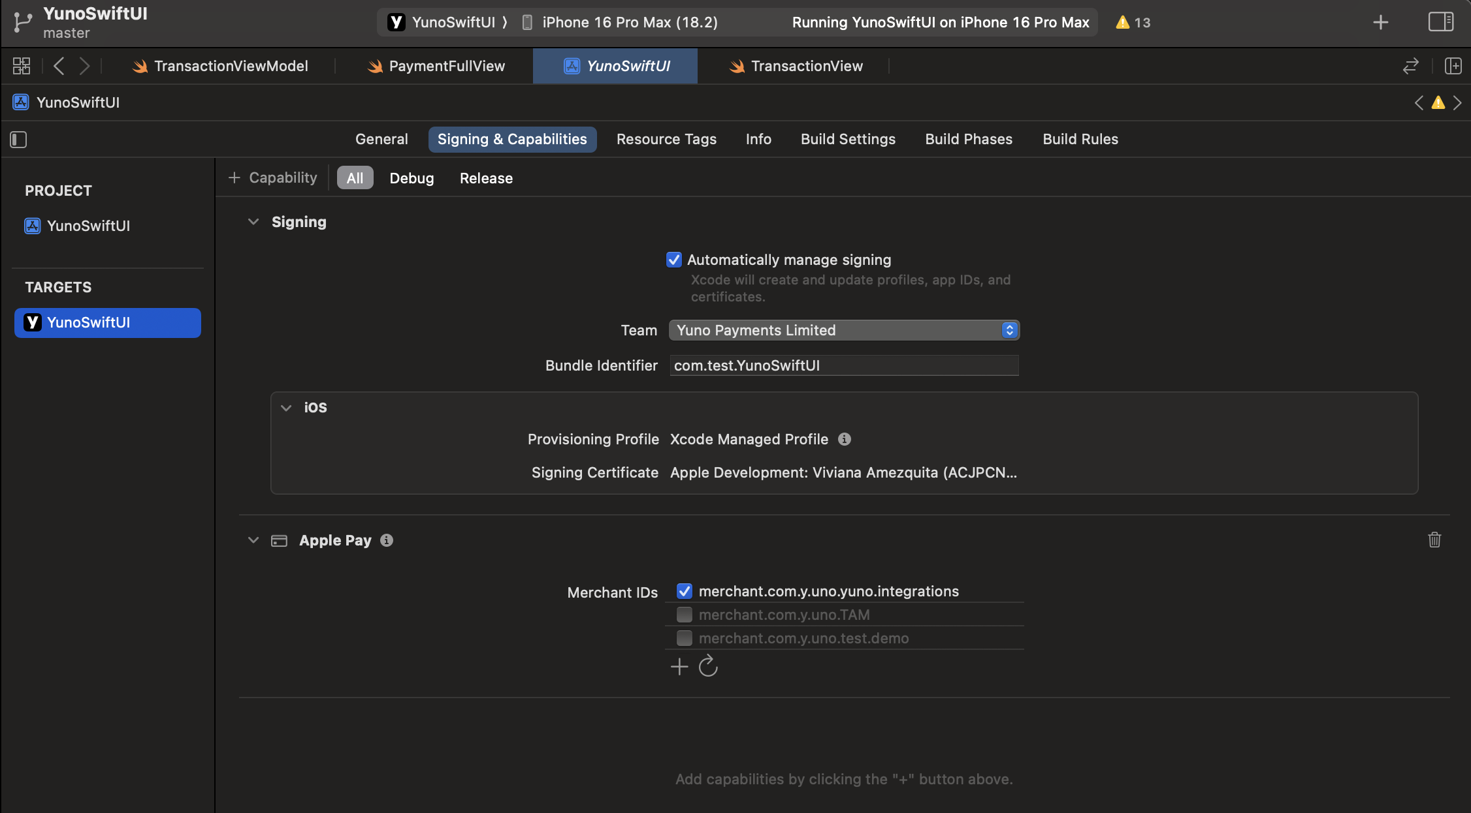Uncheck merchant.com.y.uno.yuno.integrations
This screenshot has height=813, width=1471.
pos(684,591)
